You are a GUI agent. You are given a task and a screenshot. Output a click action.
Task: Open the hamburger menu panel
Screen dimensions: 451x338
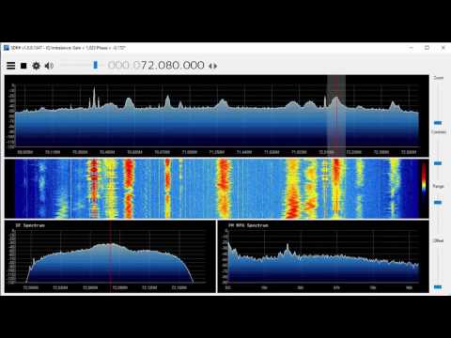point(11,66)
